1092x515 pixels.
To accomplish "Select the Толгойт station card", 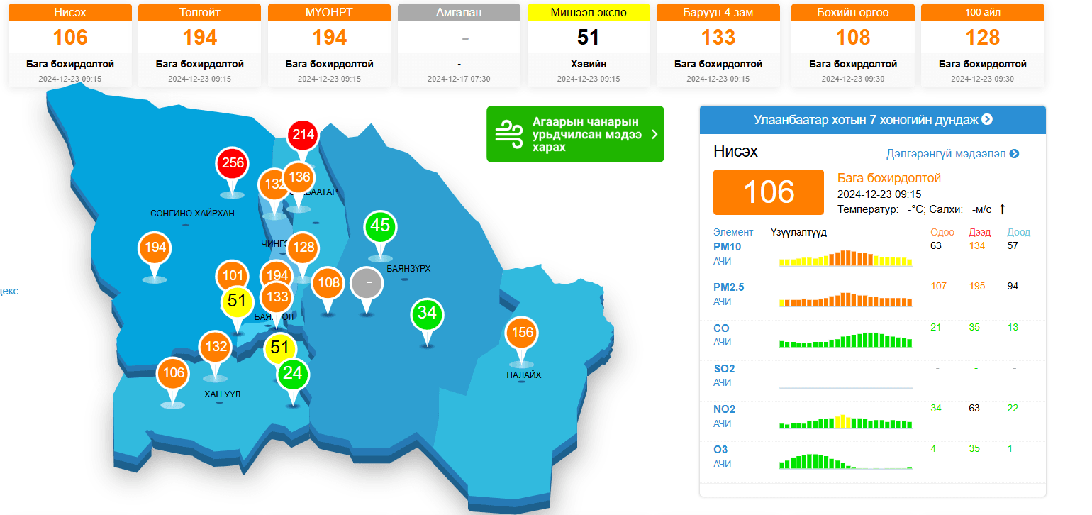I will pos(200,45).
